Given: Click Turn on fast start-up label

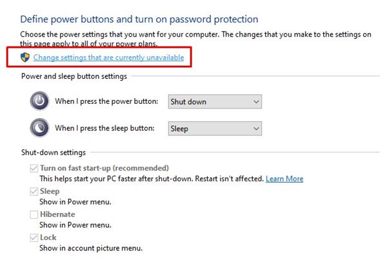Looking at the screenshot, I should coord(104,168).
